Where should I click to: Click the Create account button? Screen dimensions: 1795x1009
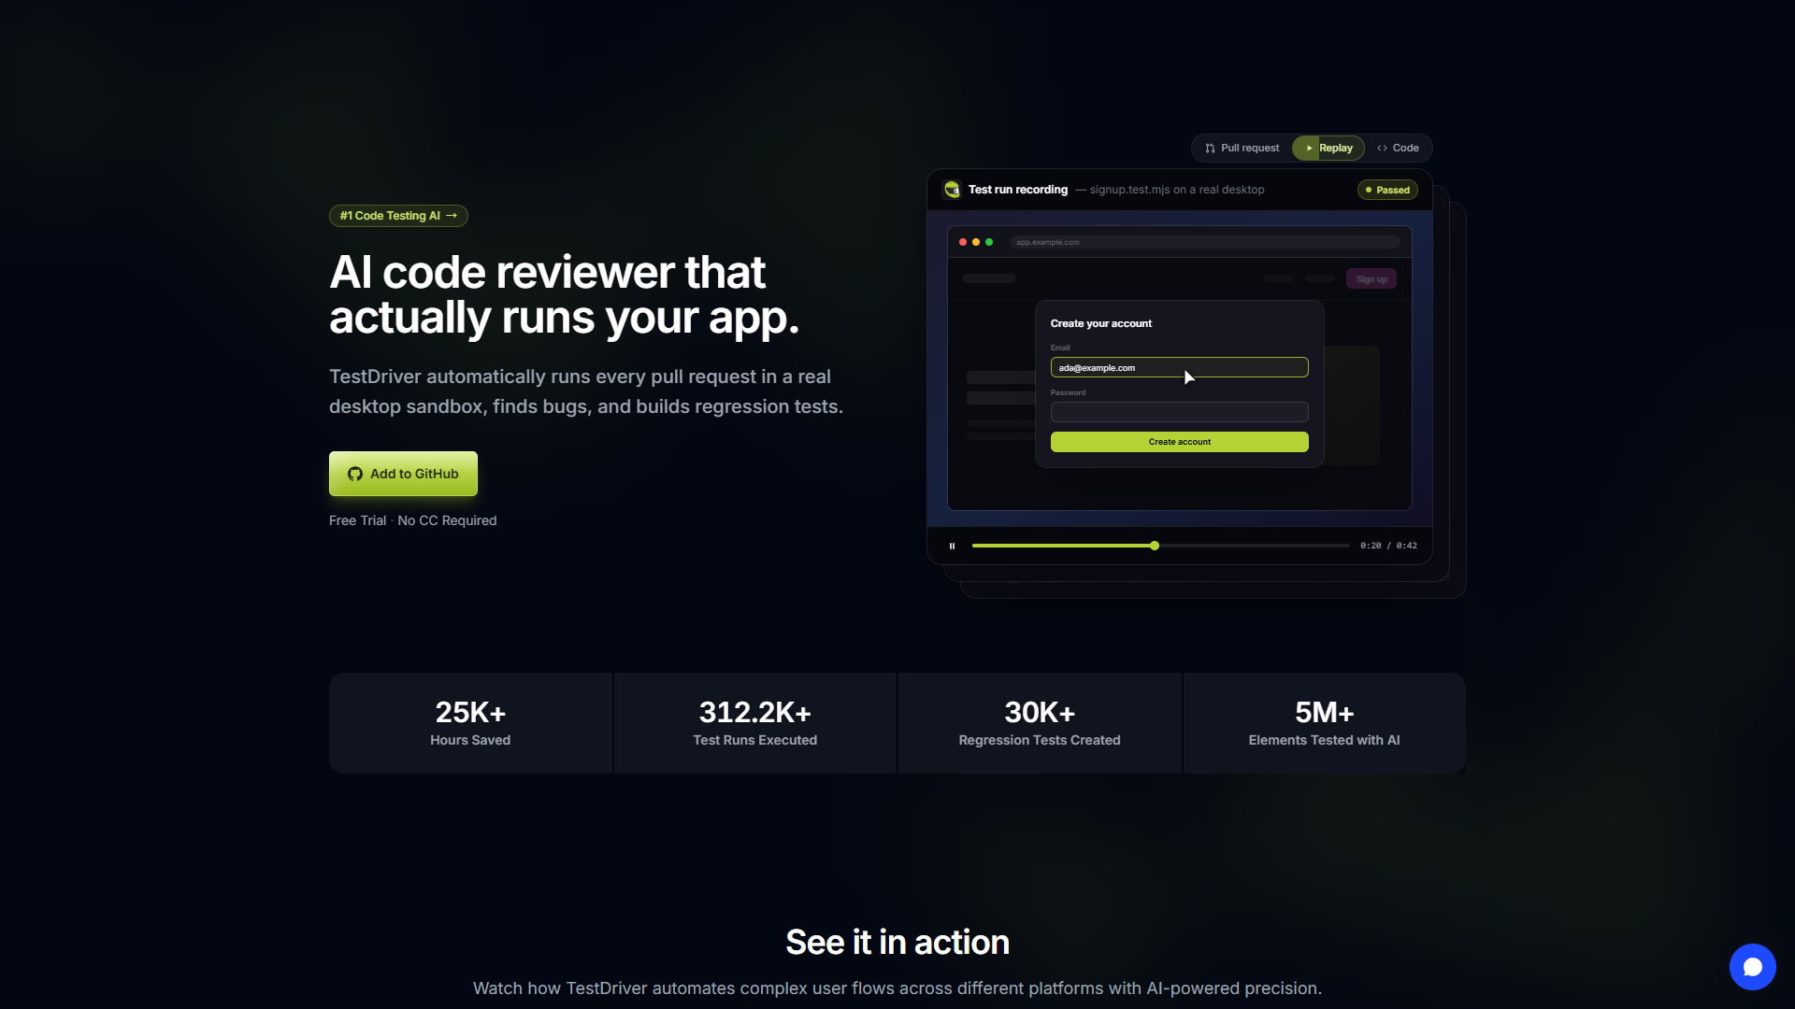1179,442
